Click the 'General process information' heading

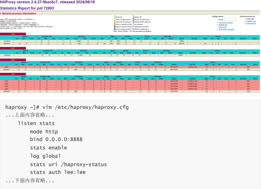[19, 14]
